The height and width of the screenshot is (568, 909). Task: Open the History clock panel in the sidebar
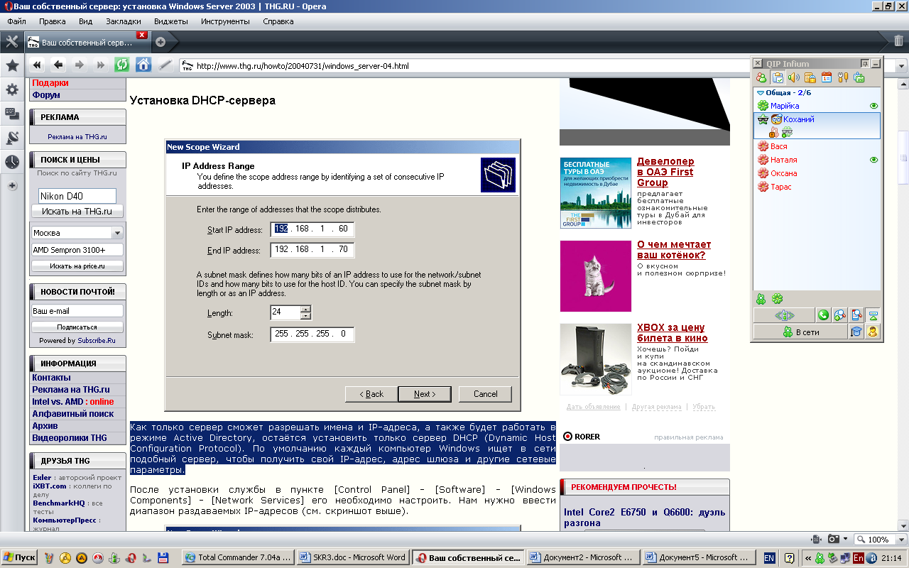pyautogui.click(x=12, y=162)
